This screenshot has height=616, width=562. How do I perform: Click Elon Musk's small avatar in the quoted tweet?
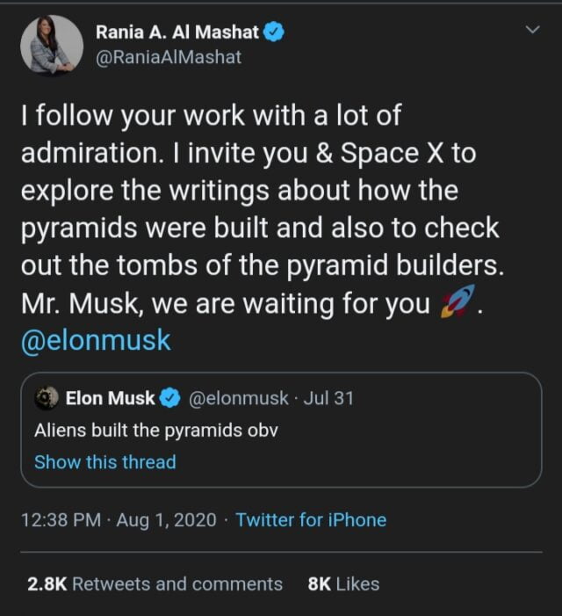pyautogui.click(x=47, y=398)
